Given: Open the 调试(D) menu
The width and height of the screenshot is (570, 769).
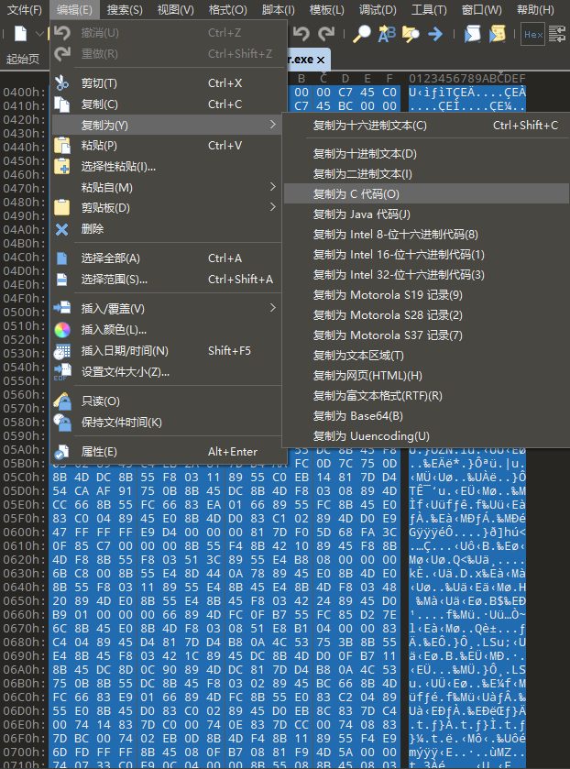Looking at the screenshot, I should pos(378,9).
